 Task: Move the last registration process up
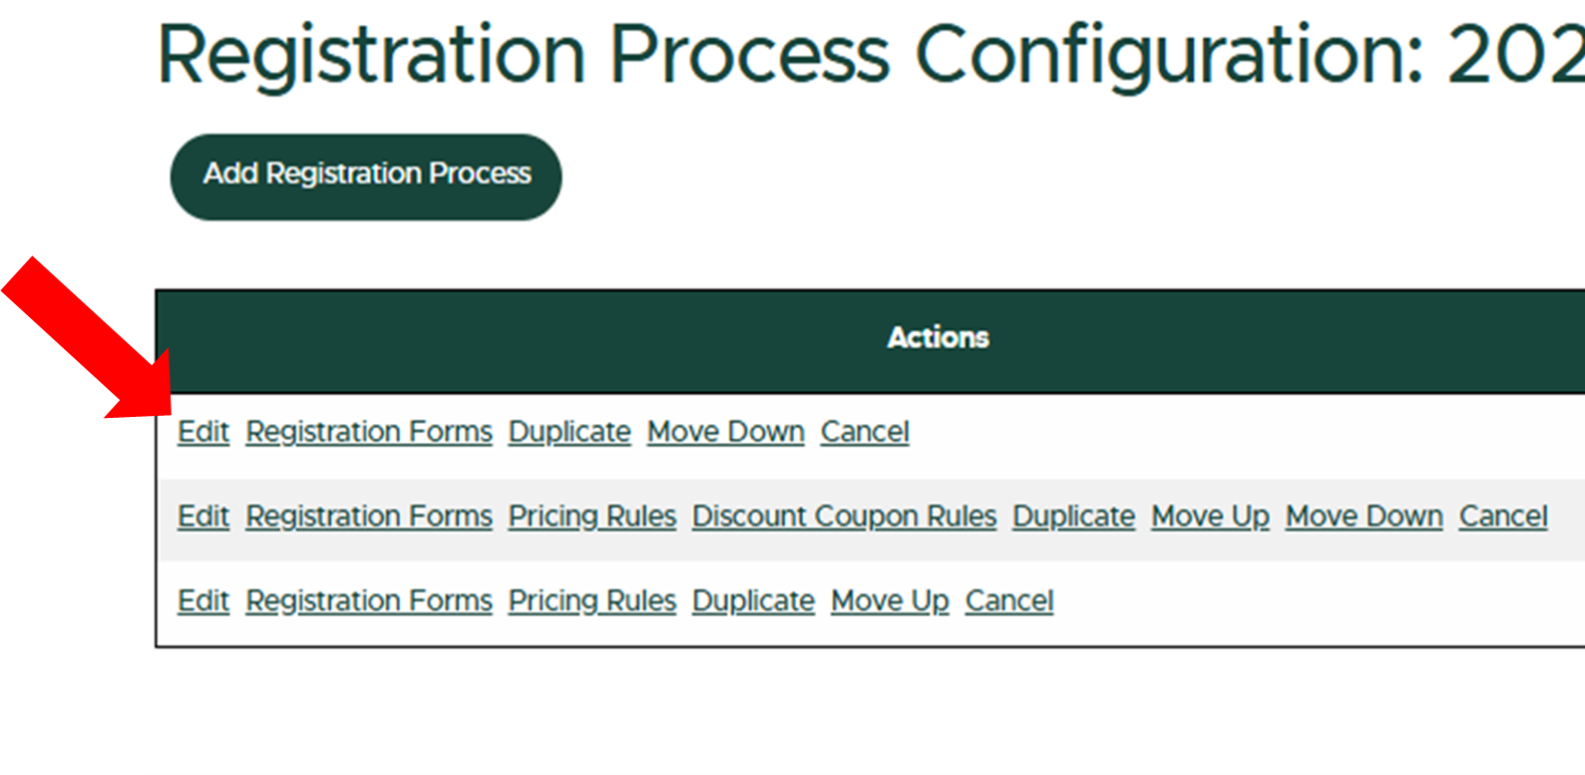tap(889, 600)
